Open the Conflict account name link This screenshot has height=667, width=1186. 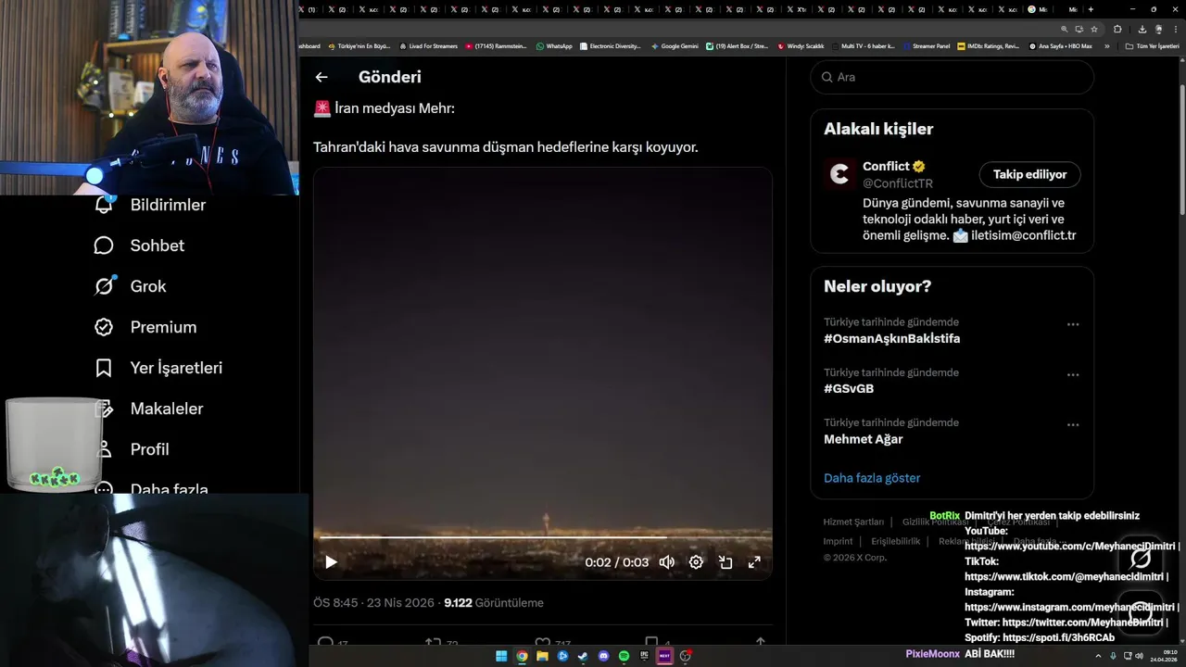[x=886, y=166]
